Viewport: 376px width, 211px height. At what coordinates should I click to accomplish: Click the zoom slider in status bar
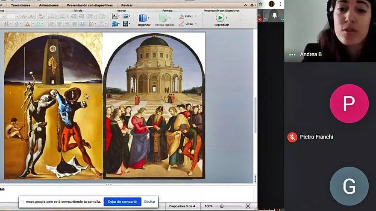pos(222,206)
